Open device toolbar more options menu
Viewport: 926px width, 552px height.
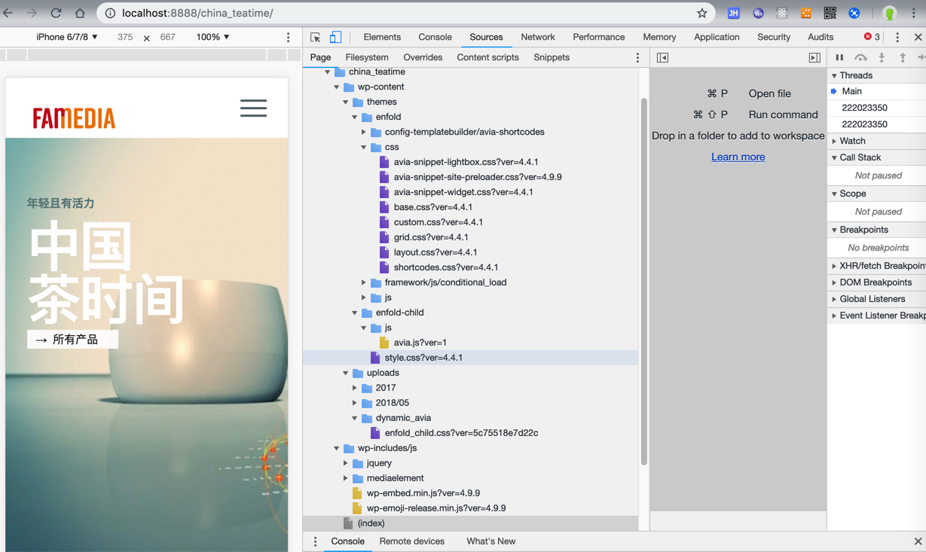point(288,37)
